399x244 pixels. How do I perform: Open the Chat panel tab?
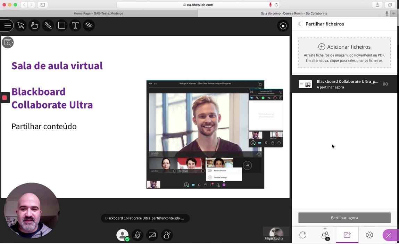(303, 235)
